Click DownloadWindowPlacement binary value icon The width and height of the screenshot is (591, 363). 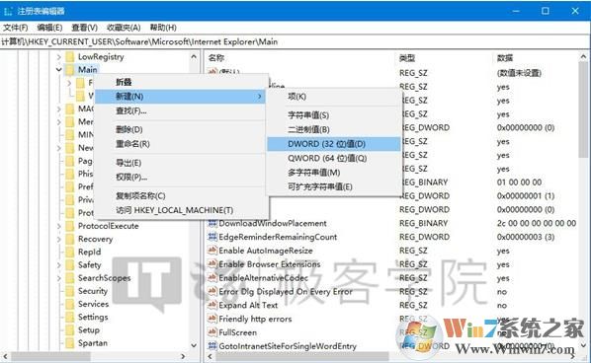coord(212,223)
